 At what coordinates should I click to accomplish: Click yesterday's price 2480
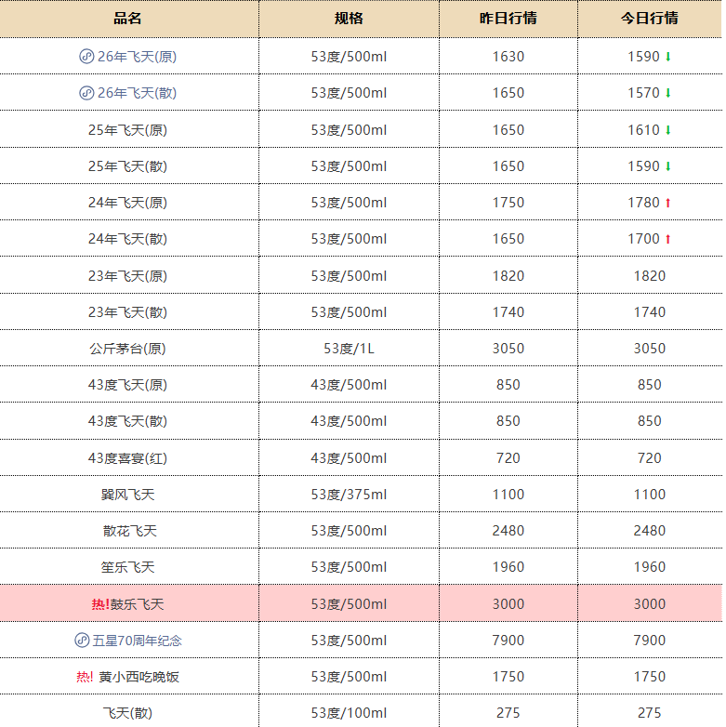click(x=508, y=531)
